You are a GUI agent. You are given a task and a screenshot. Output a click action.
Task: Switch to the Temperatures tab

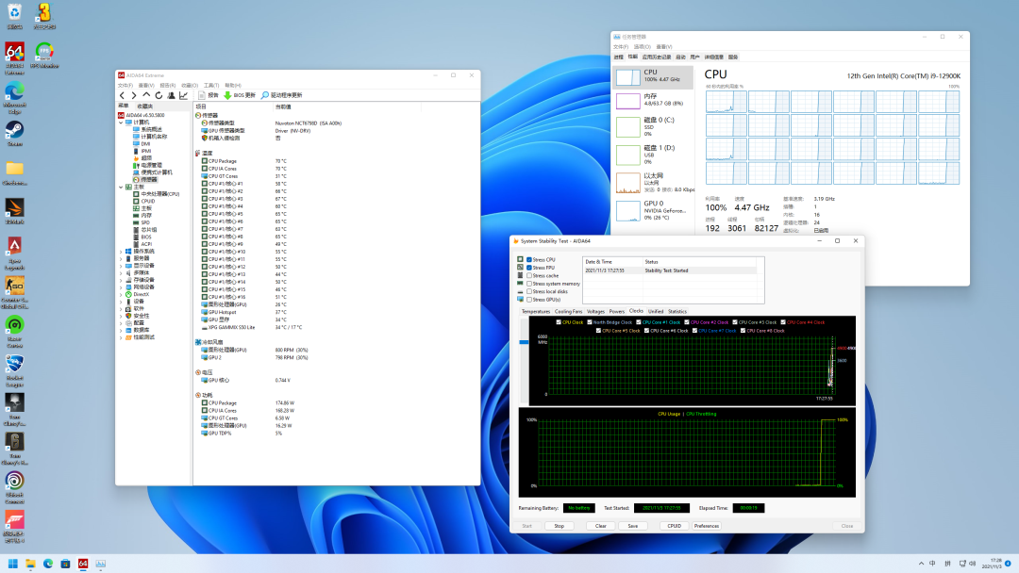pyautogui.click(x=536, y=312)
